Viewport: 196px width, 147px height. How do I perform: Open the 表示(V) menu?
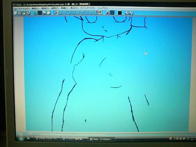pyautogui.click(x=74, y=8)
